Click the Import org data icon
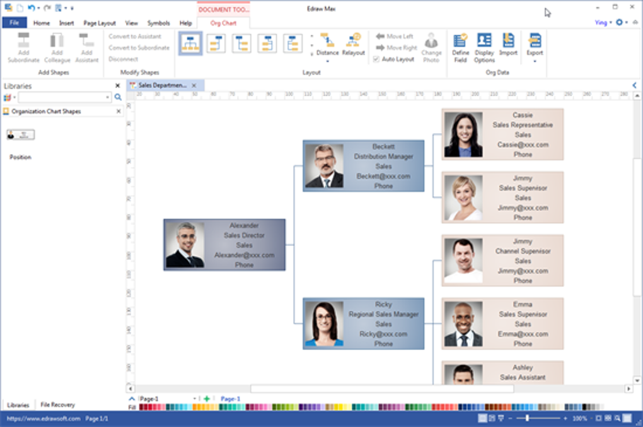643x427 pixels. click(x=508, y=40)
